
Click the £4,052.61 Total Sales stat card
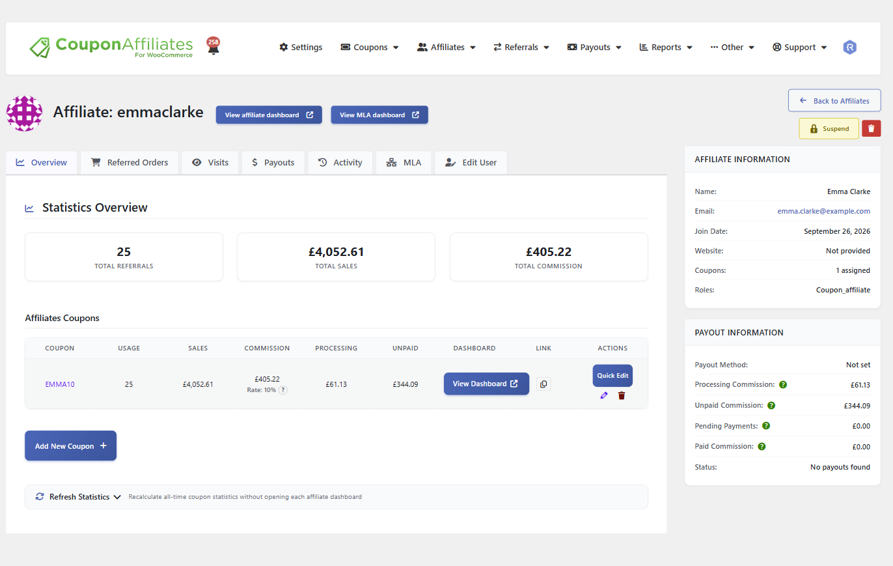coord(336,257)
